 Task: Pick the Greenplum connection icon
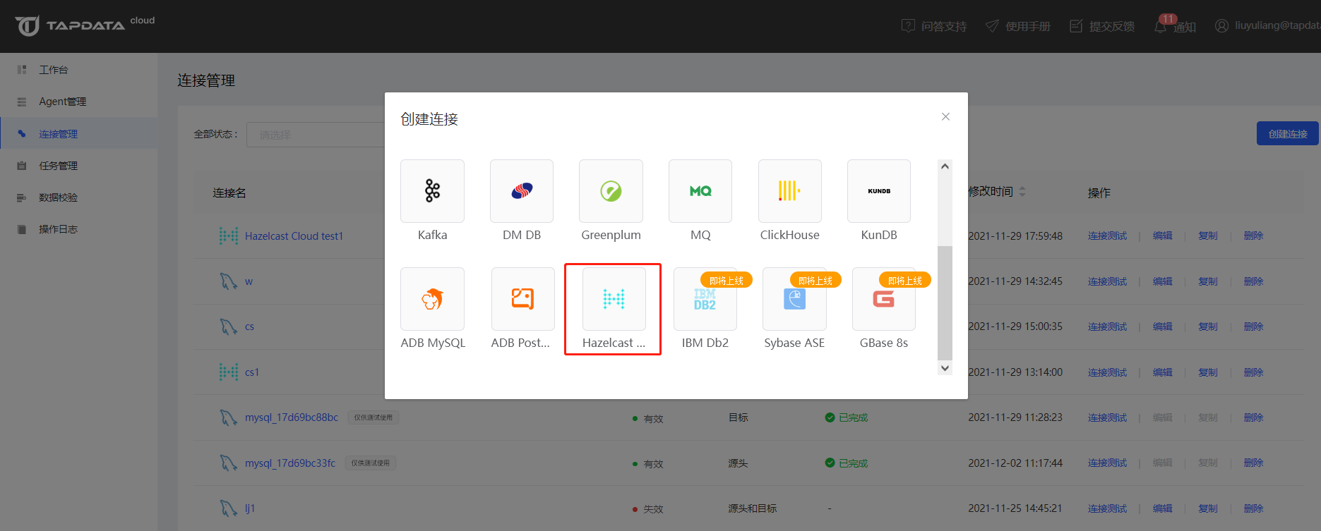pyautogui.click(x=611, y=191)
